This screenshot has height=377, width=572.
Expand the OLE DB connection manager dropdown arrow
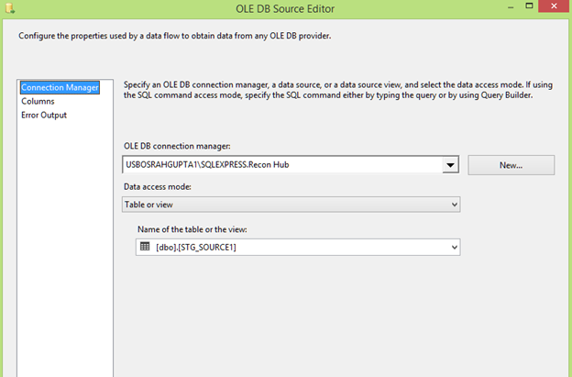point(450,165)
